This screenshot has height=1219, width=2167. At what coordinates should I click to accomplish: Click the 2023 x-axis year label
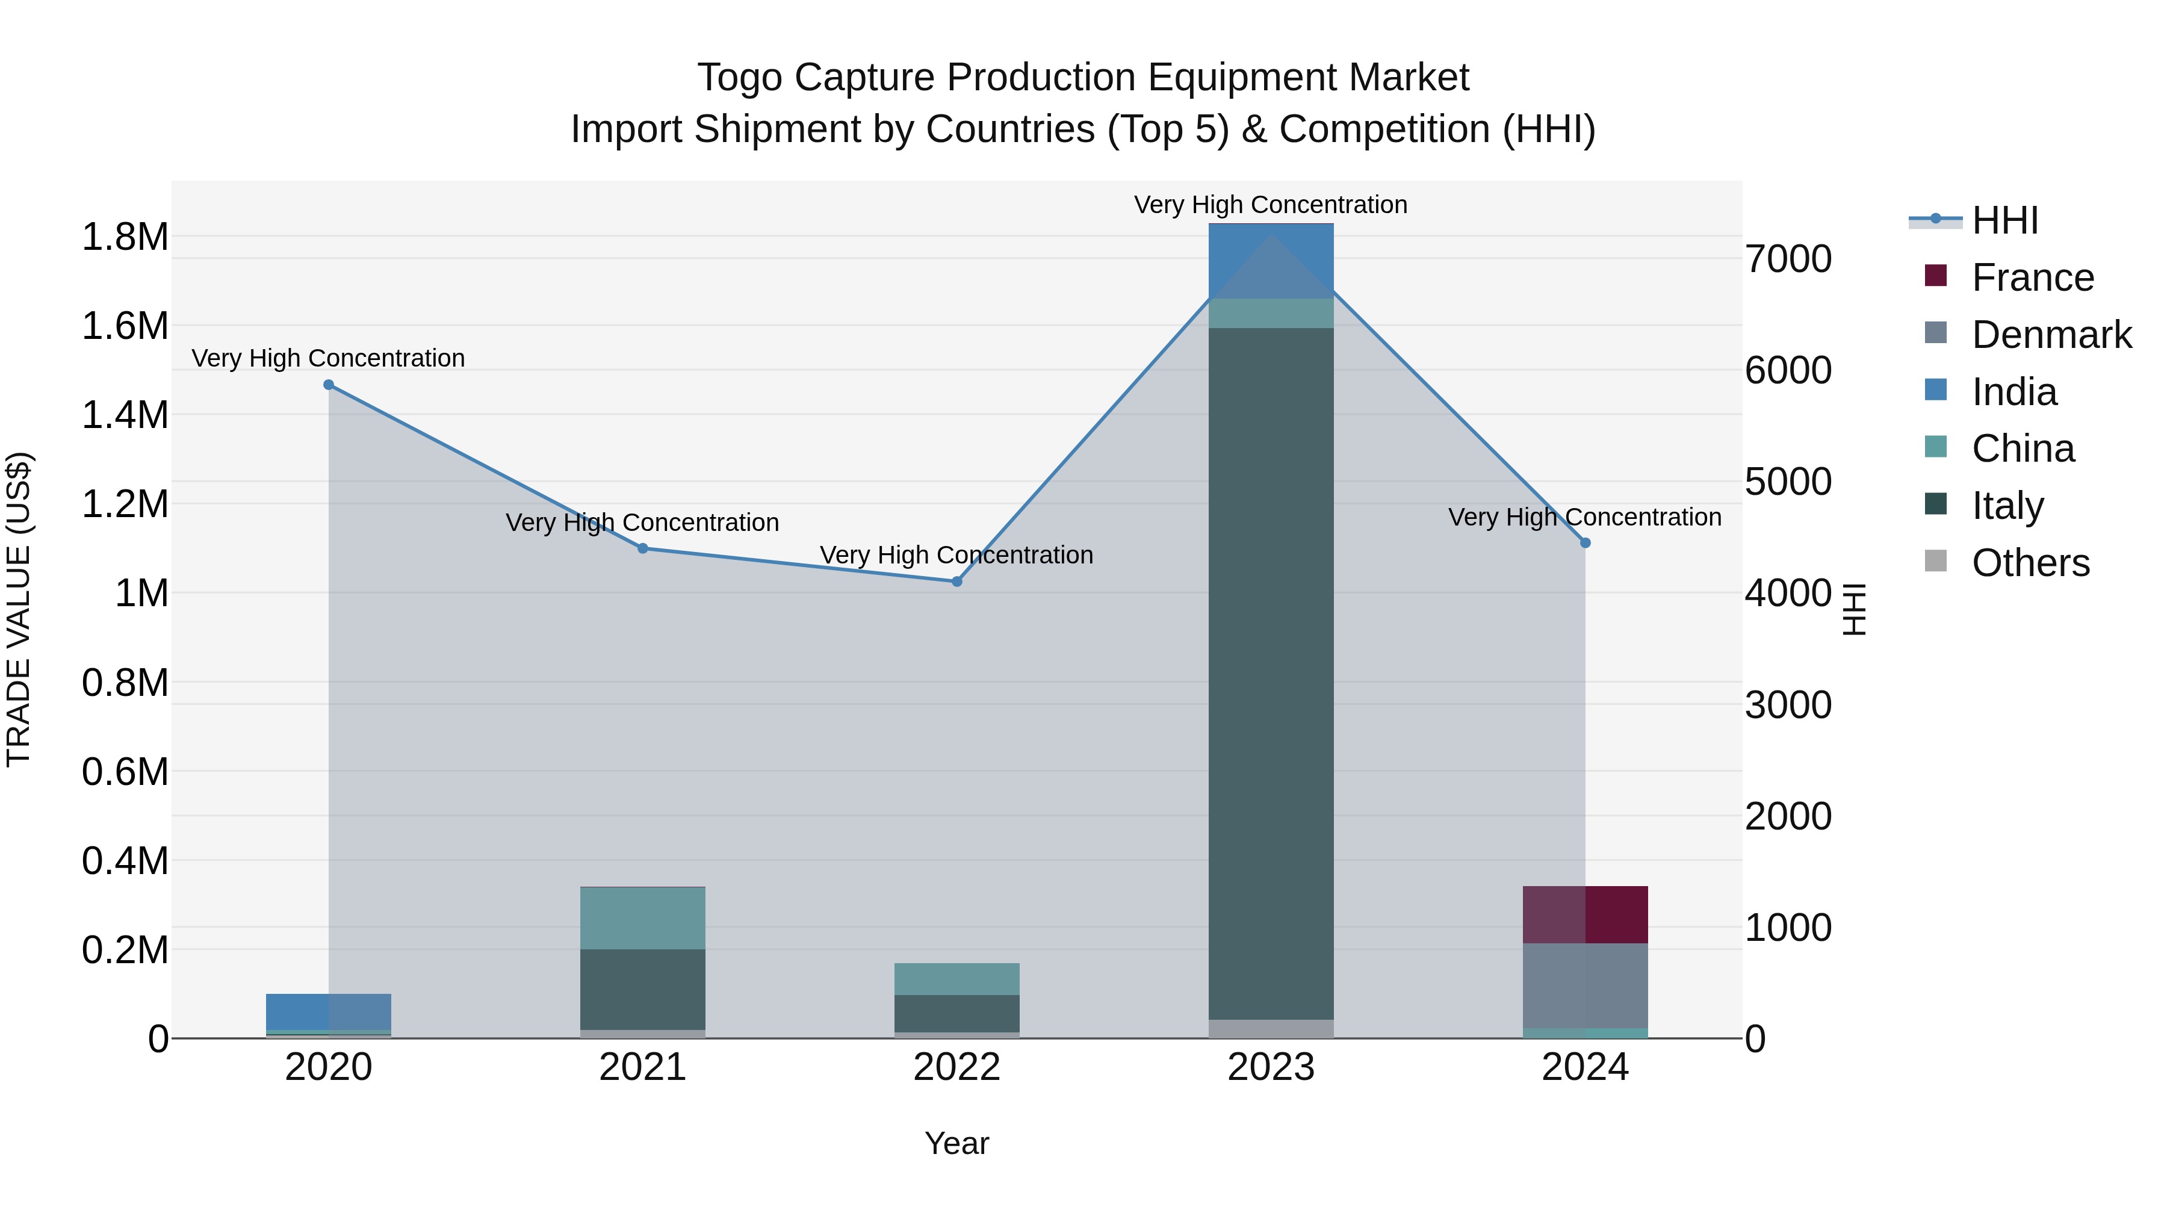[x=1271, y=1067]
